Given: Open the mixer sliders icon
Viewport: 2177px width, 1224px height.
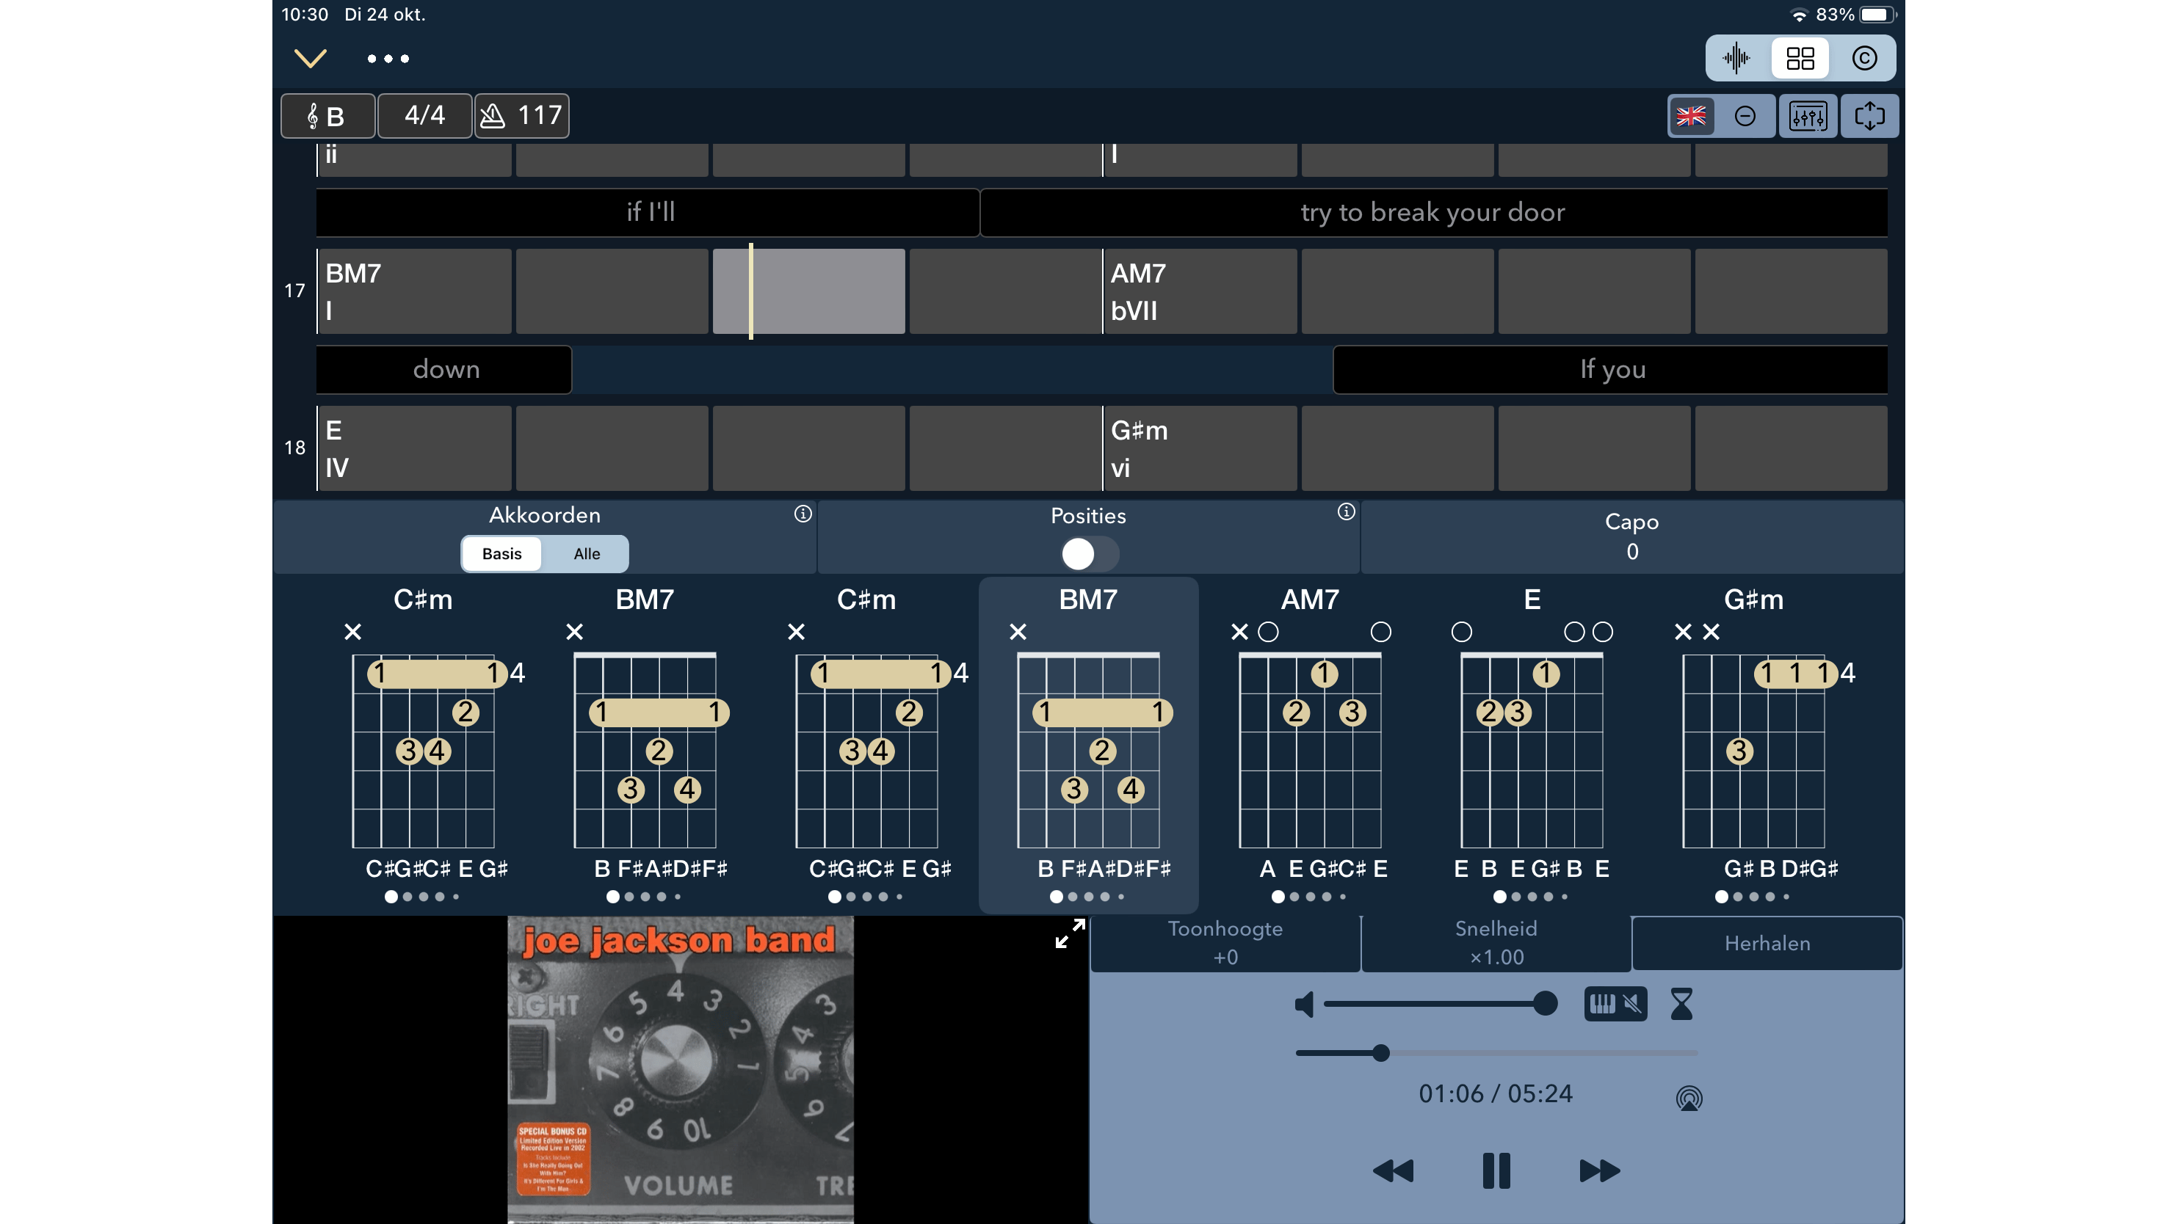Looking at the screenshot, I should (1808, 116).
